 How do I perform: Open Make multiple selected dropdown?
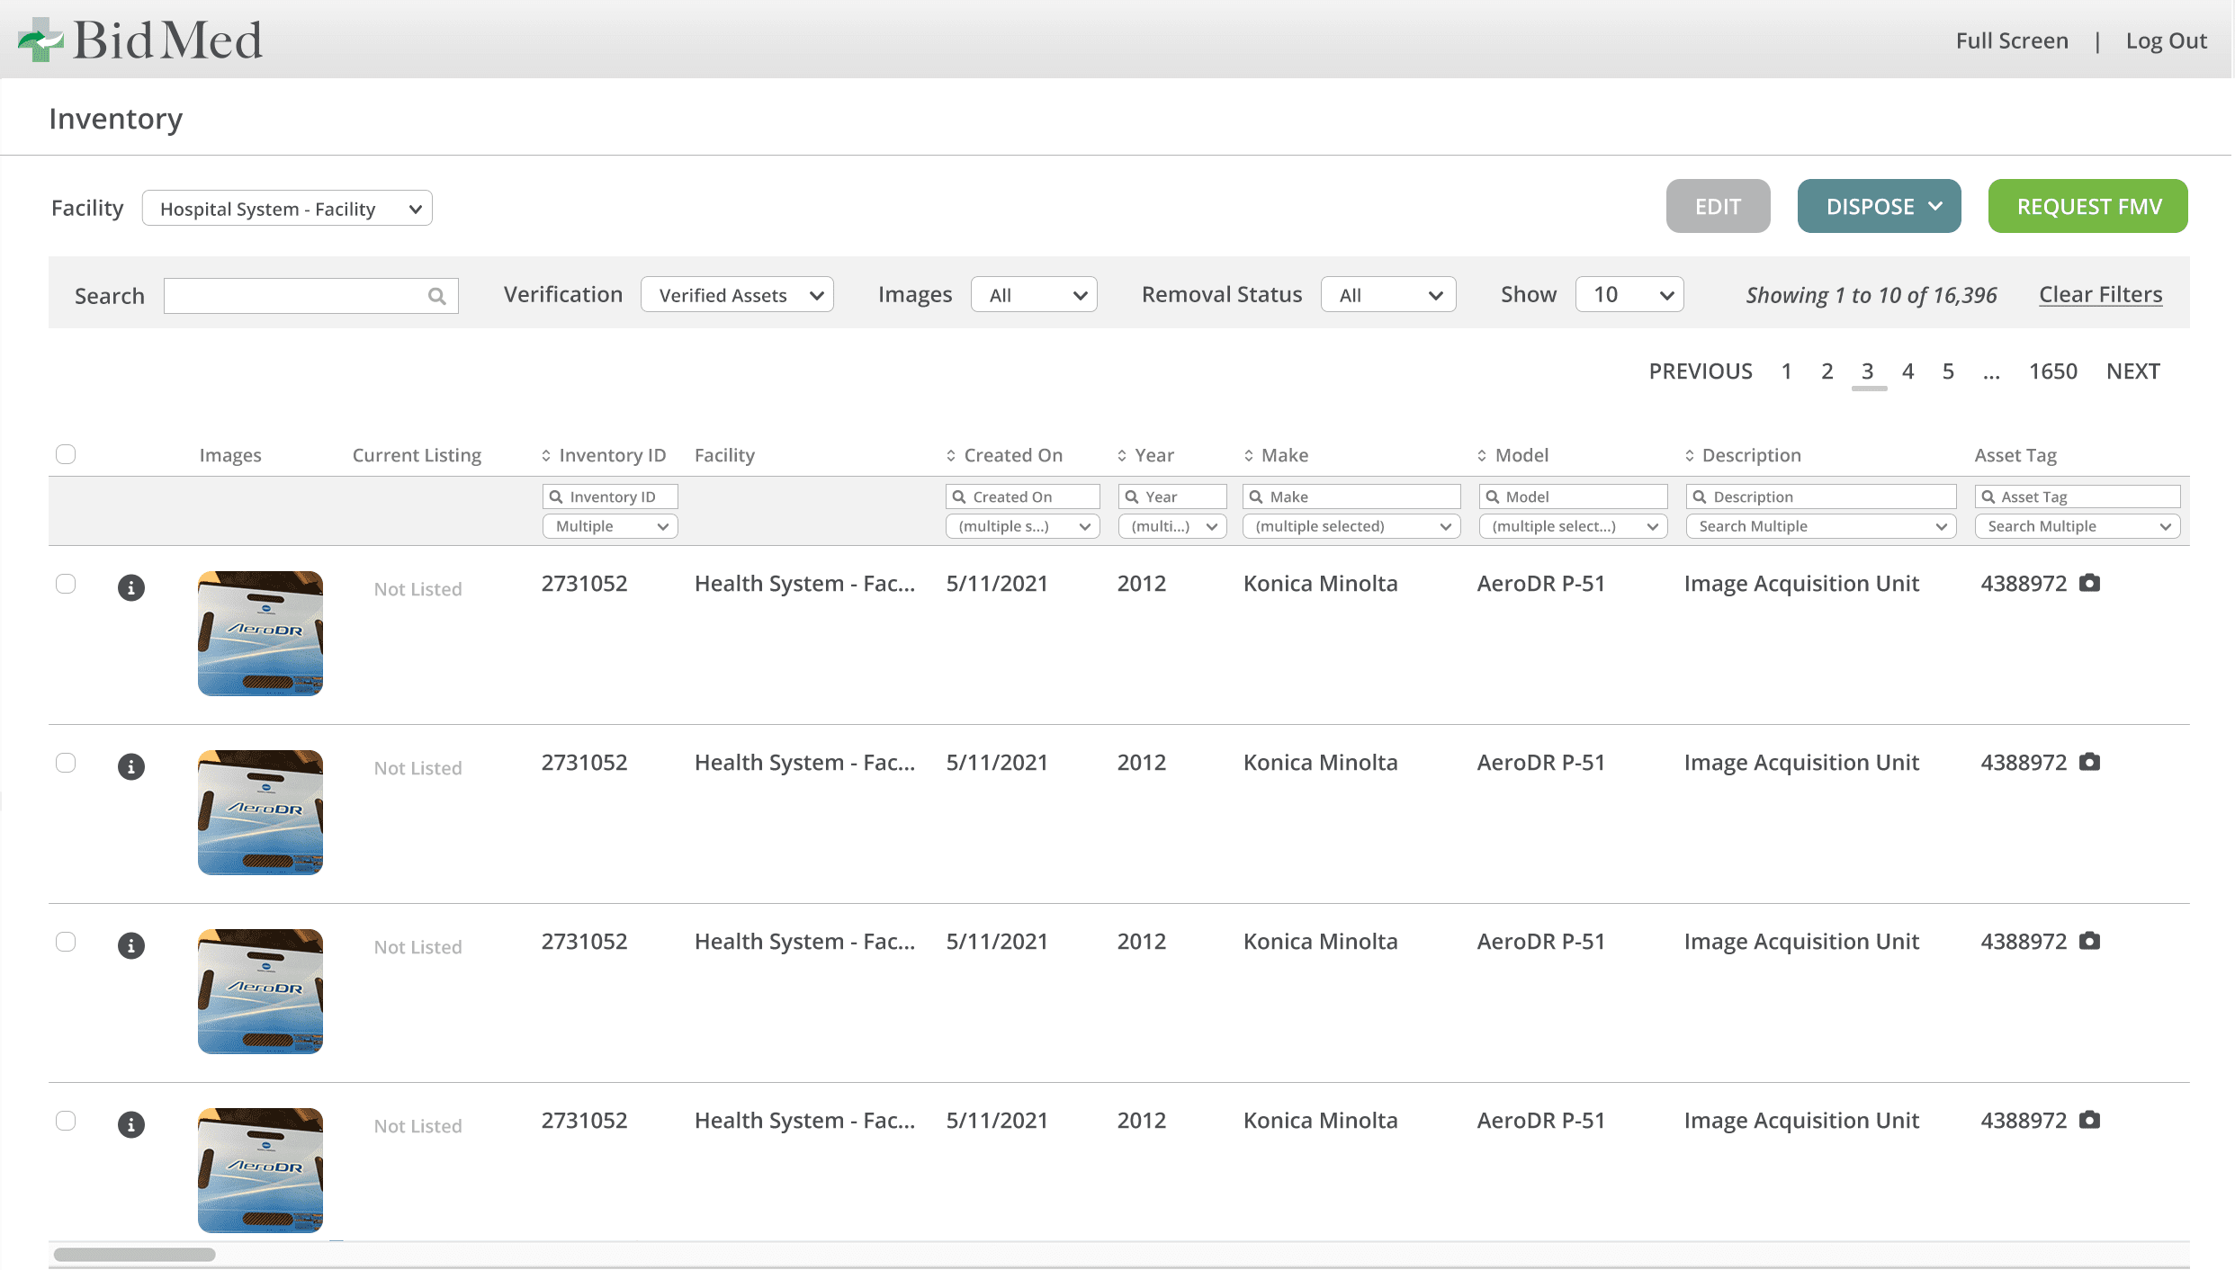coord(1351,526)
